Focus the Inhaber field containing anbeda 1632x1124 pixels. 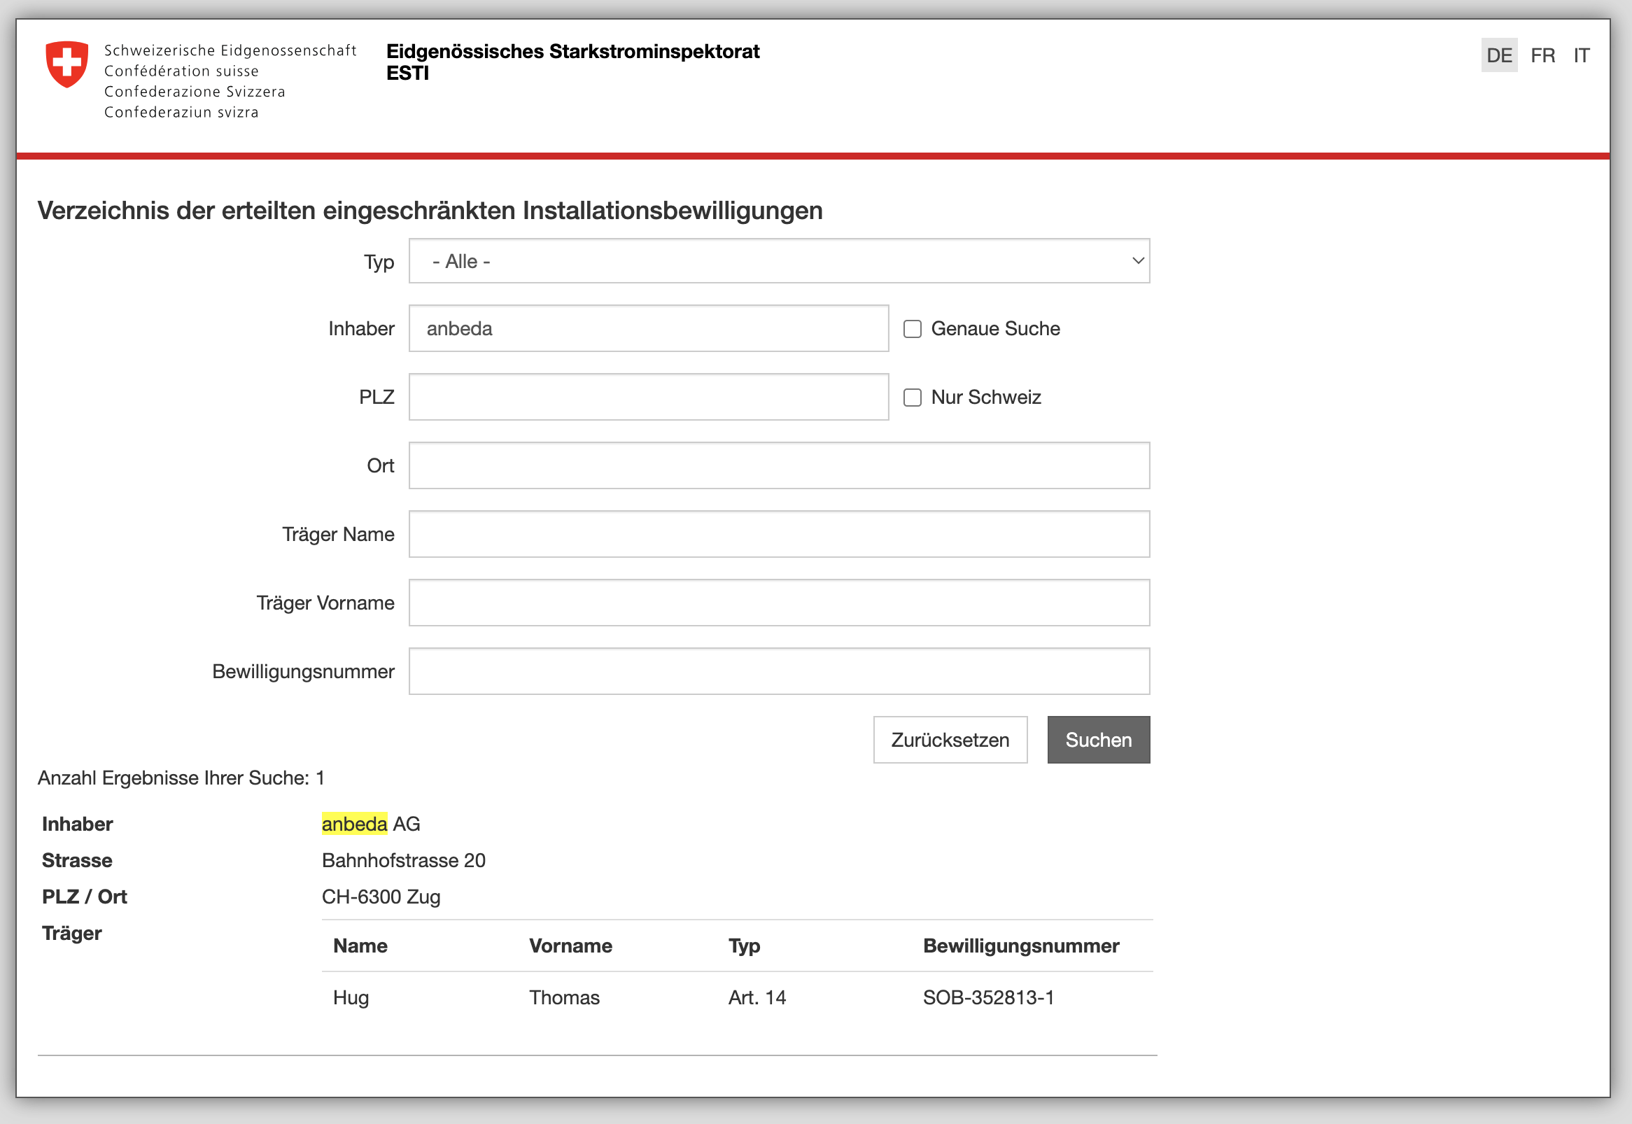point(649,329)
